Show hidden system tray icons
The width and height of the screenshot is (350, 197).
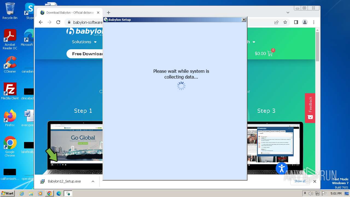click(x=305, y=193)
